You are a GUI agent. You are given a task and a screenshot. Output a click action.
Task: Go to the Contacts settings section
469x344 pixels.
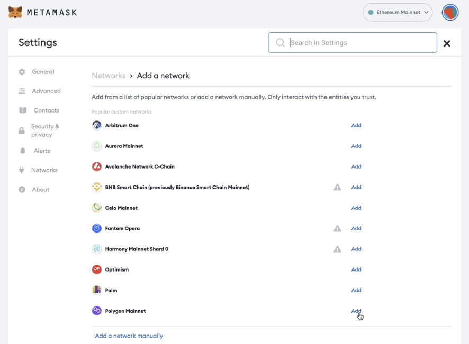(x=46, y=110)
